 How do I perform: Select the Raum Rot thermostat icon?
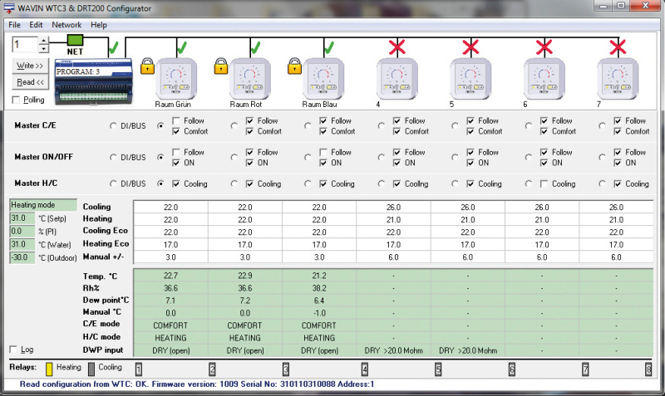tap(250, 79)
